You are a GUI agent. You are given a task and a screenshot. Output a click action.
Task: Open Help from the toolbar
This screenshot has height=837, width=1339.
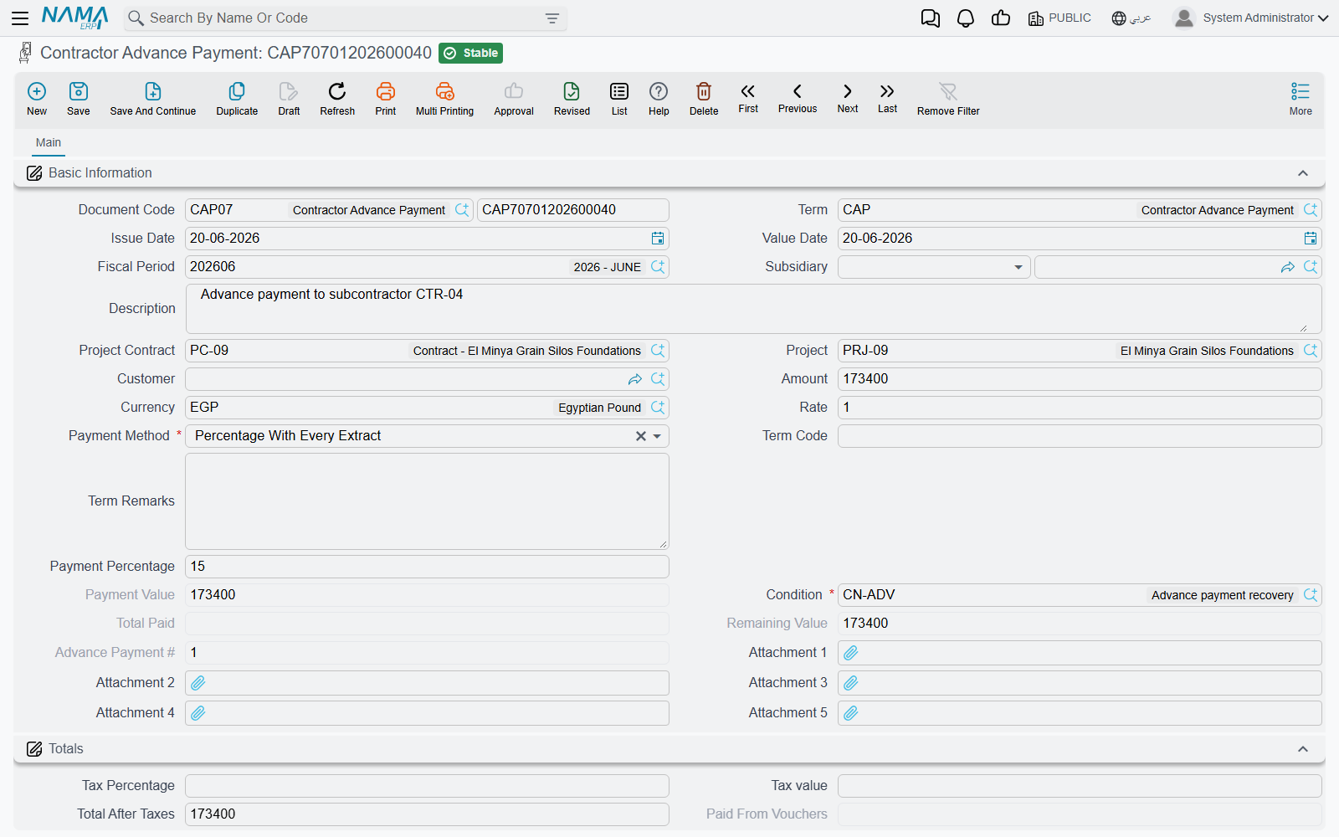click(x=659, y=99)
